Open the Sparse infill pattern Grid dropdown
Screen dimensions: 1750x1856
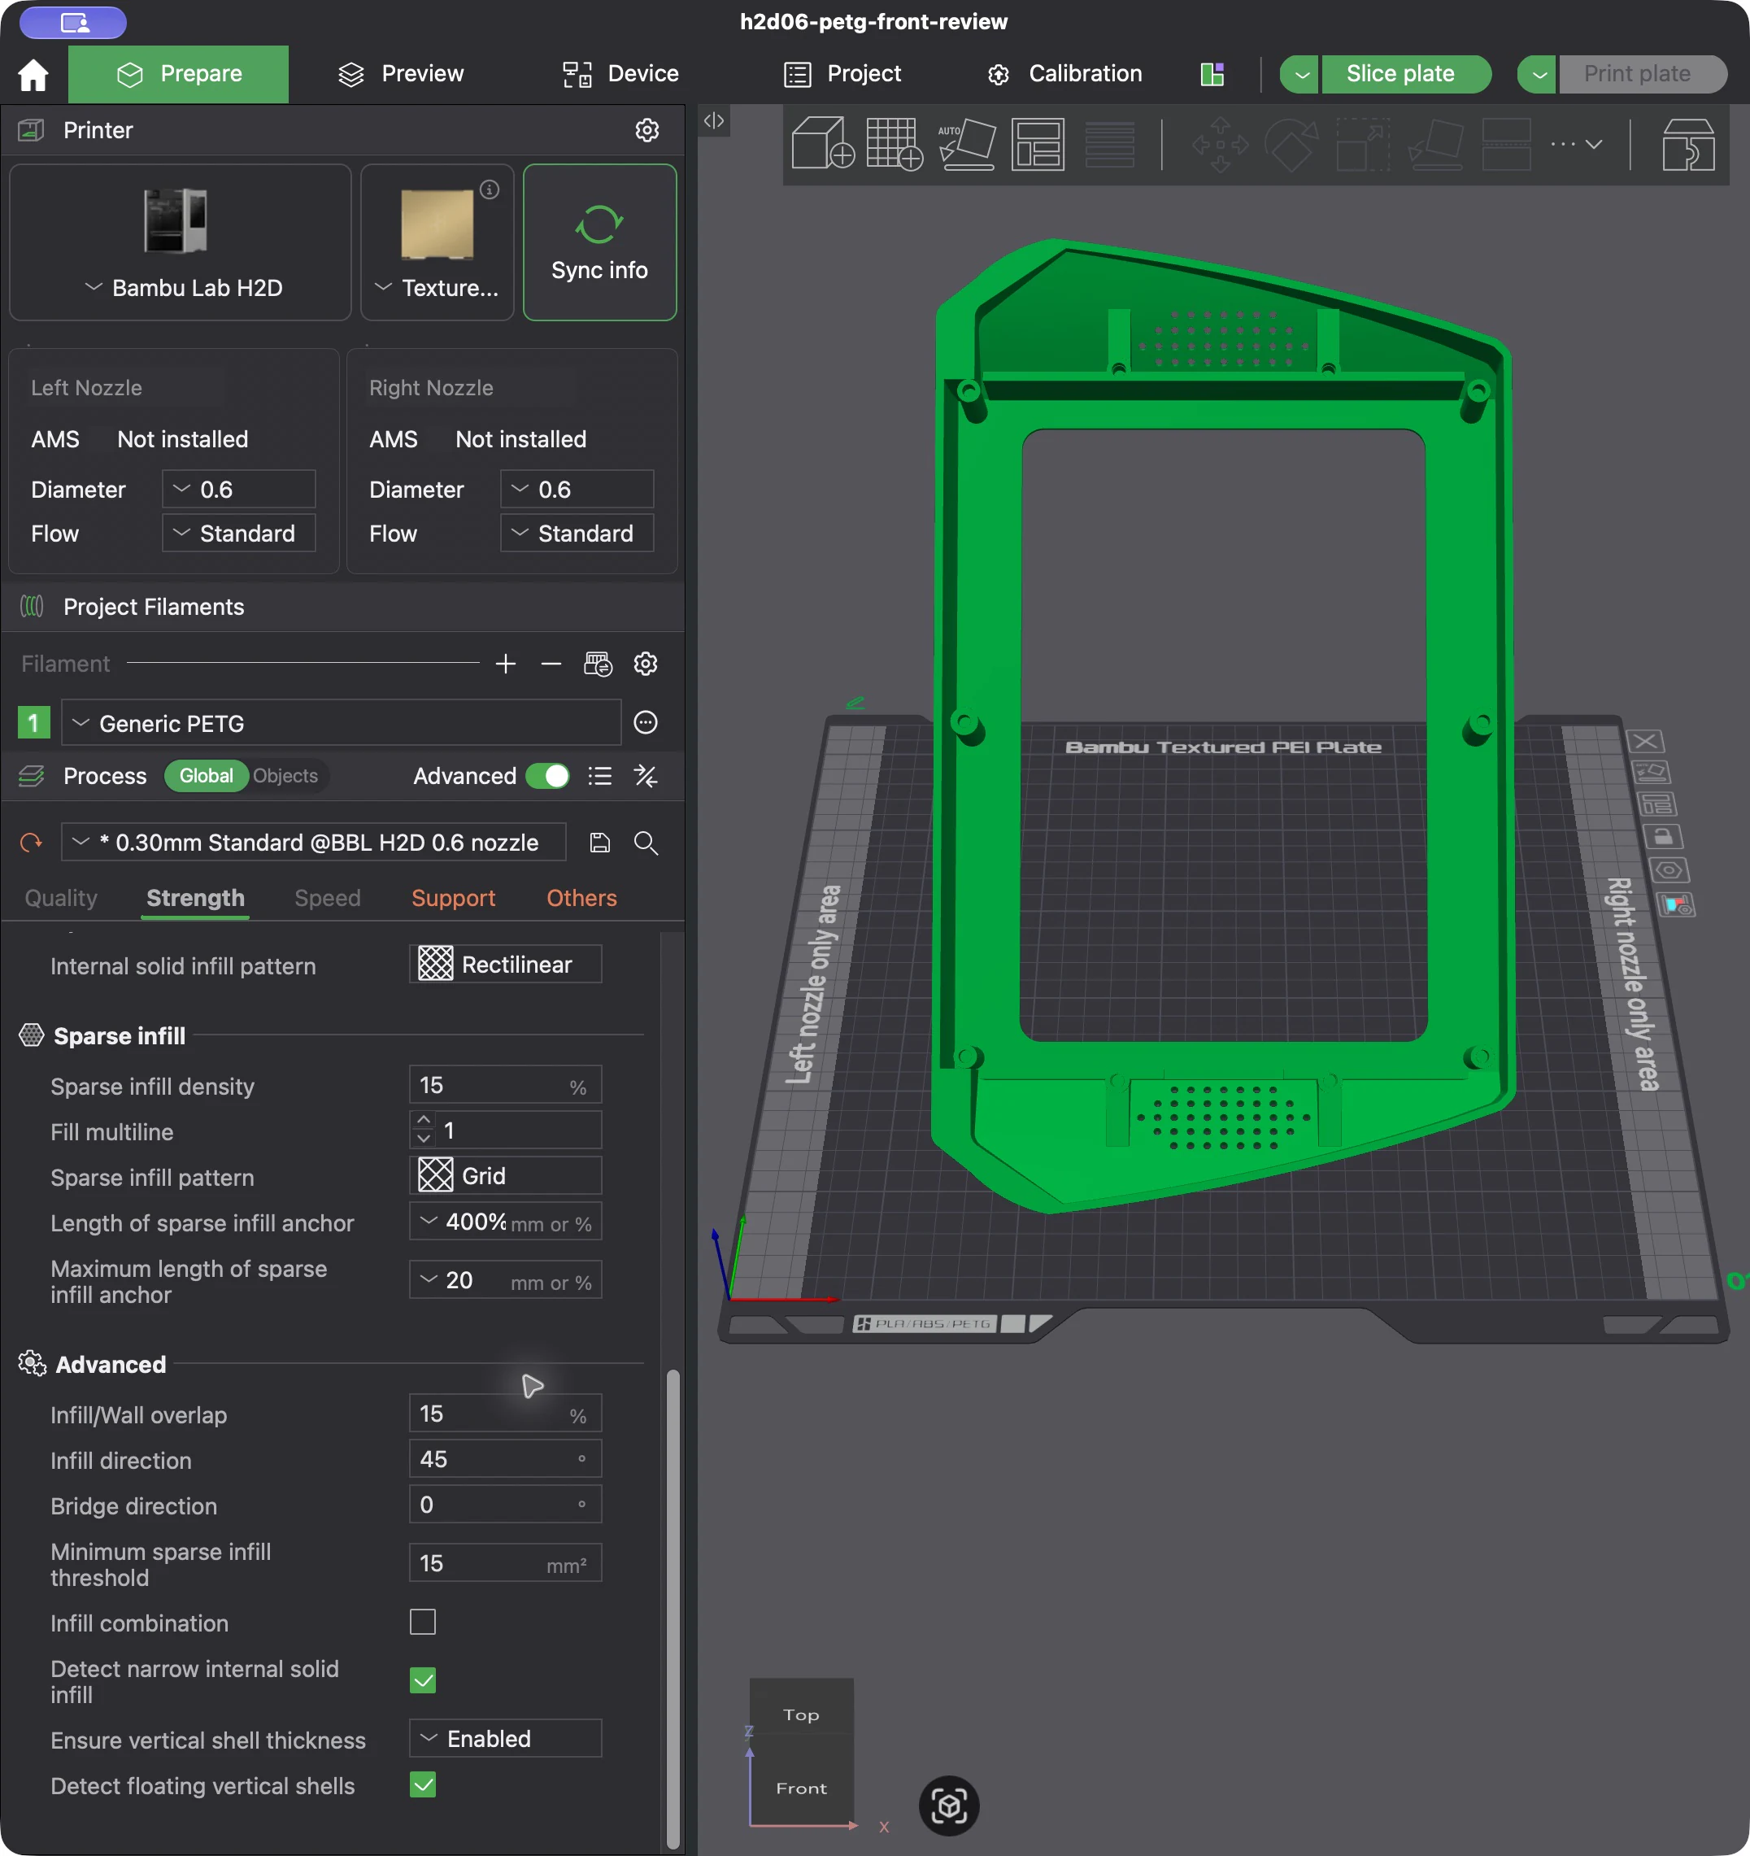coord(506,1175)
